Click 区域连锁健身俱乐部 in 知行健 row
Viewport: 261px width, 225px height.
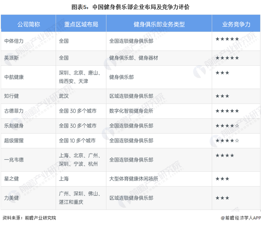point(131,96)
